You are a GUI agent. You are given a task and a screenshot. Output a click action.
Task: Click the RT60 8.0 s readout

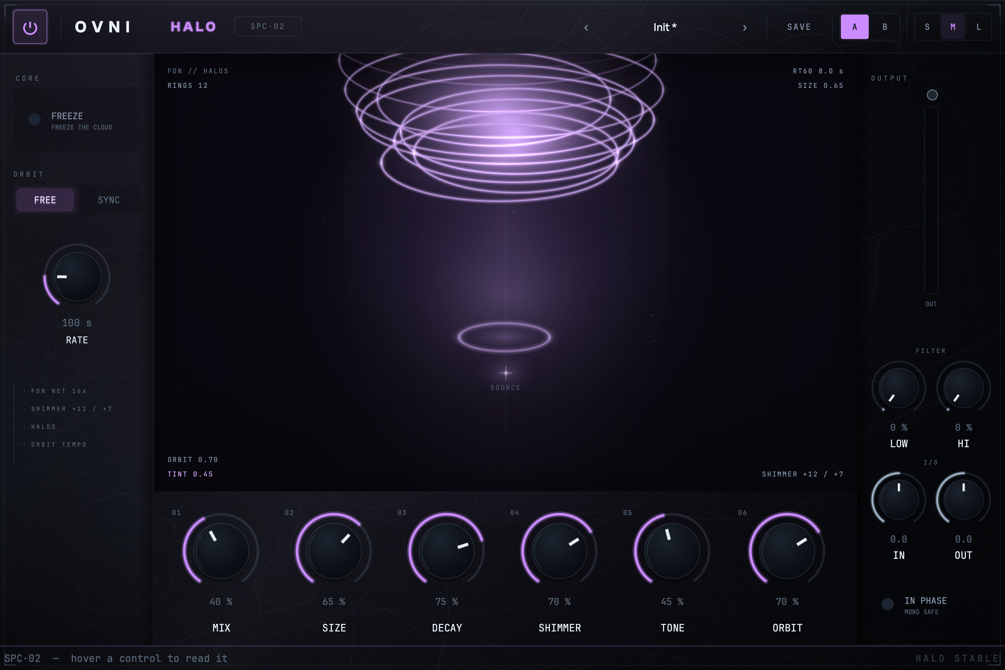[818, 71]
